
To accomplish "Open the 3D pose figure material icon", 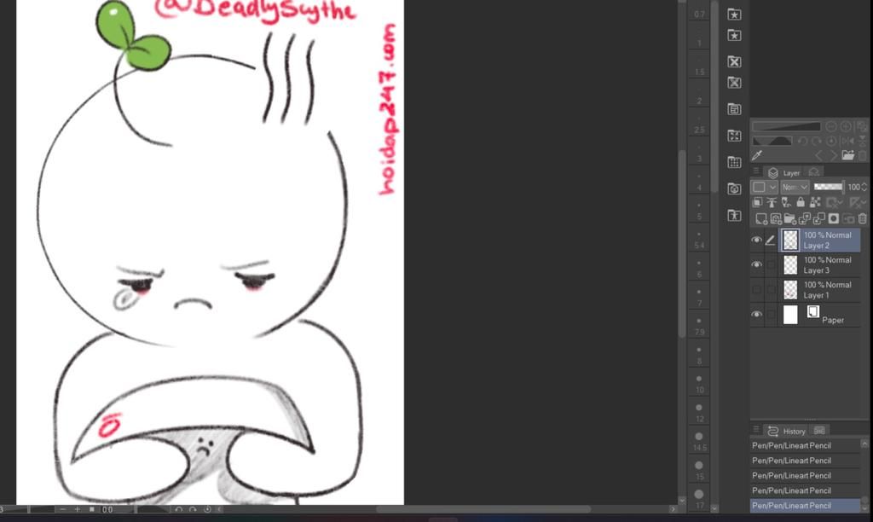I will (x=734, y=215).
